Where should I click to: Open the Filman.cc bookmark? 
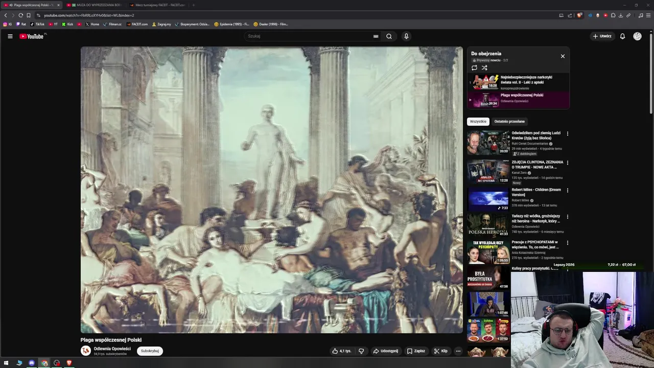coord(112,24)
